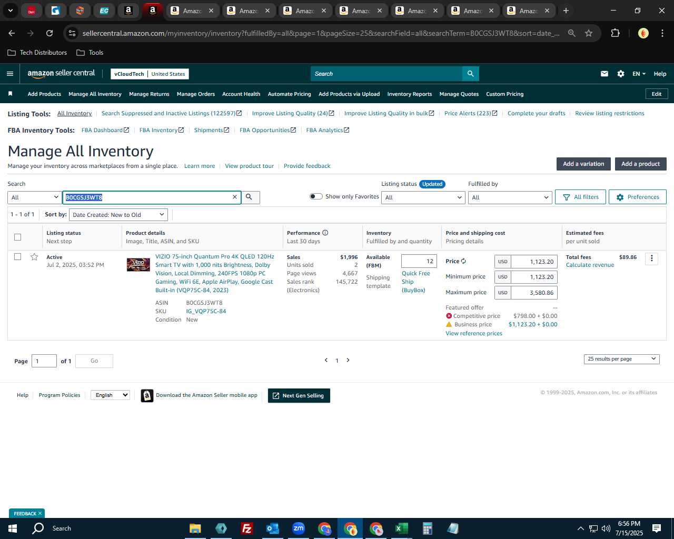This screenshot has height=539, width=674.
Task: Open the Price Alerts (223) link
Action: (471, 113)
